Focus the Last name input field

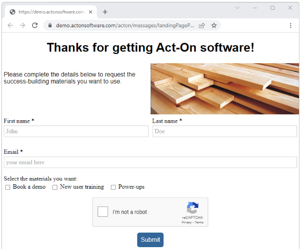pos(225,131)
